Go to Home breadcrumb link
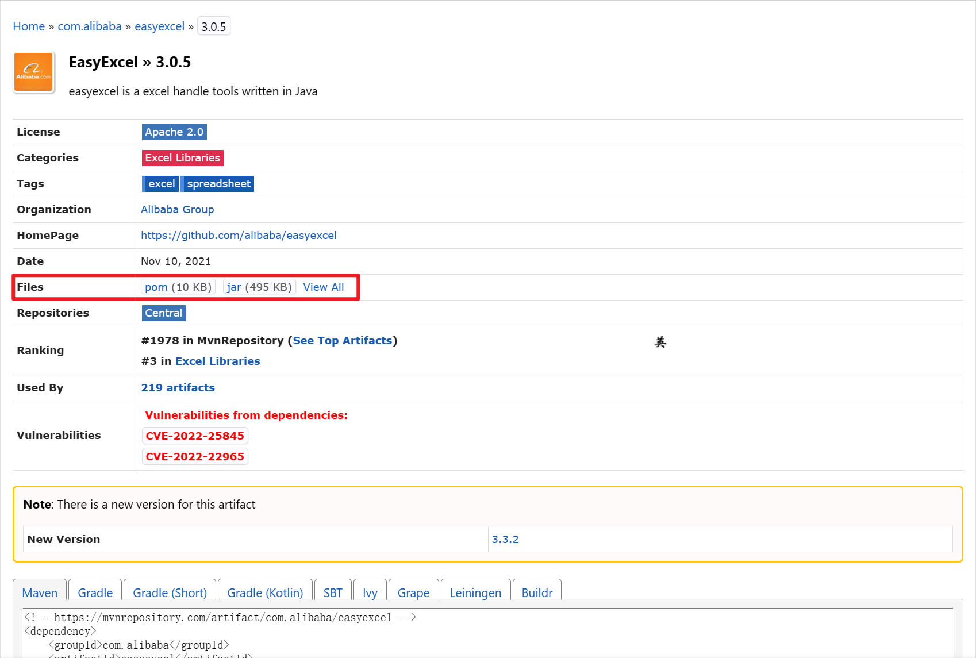 coord(29,26)
